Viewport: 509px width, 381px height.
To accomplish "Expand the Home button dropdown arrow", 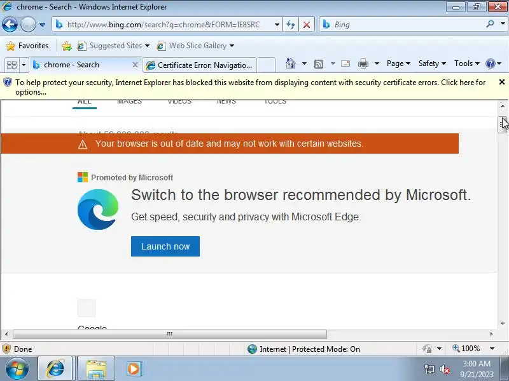I will point(304,63).
